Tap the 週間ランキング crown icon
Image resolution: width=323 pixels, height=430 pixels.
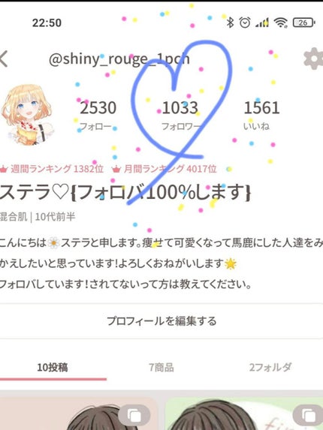pyautogui.click(x=3, y=169)
